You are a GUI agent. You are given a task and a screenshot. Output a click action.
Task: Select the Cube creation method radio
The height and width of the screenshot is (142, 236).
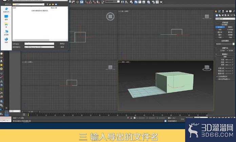tap(219, 51)
